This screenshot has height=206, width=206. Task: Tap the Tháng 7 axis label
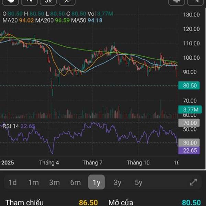(x=92, y=163)
